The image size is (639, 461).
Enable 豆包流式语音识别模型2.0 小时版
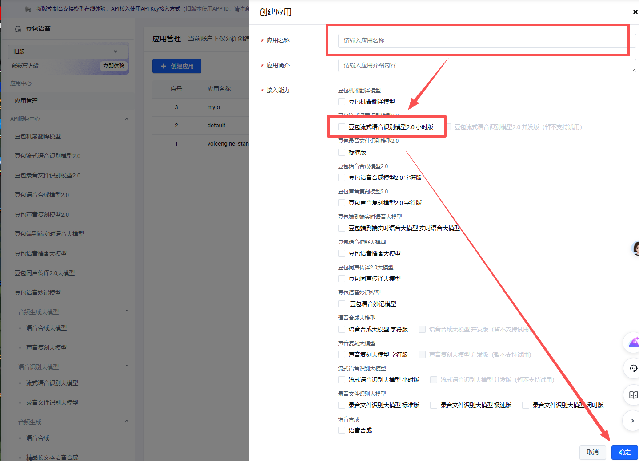pyautogui.click(x=342, y=127)
